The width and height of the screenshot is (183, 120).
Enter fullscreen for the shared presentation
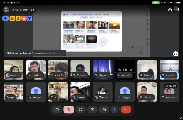click(175, 54)
